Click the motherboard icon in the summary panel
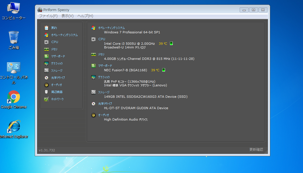Viewport: 303px width, 173px height. 93,66
